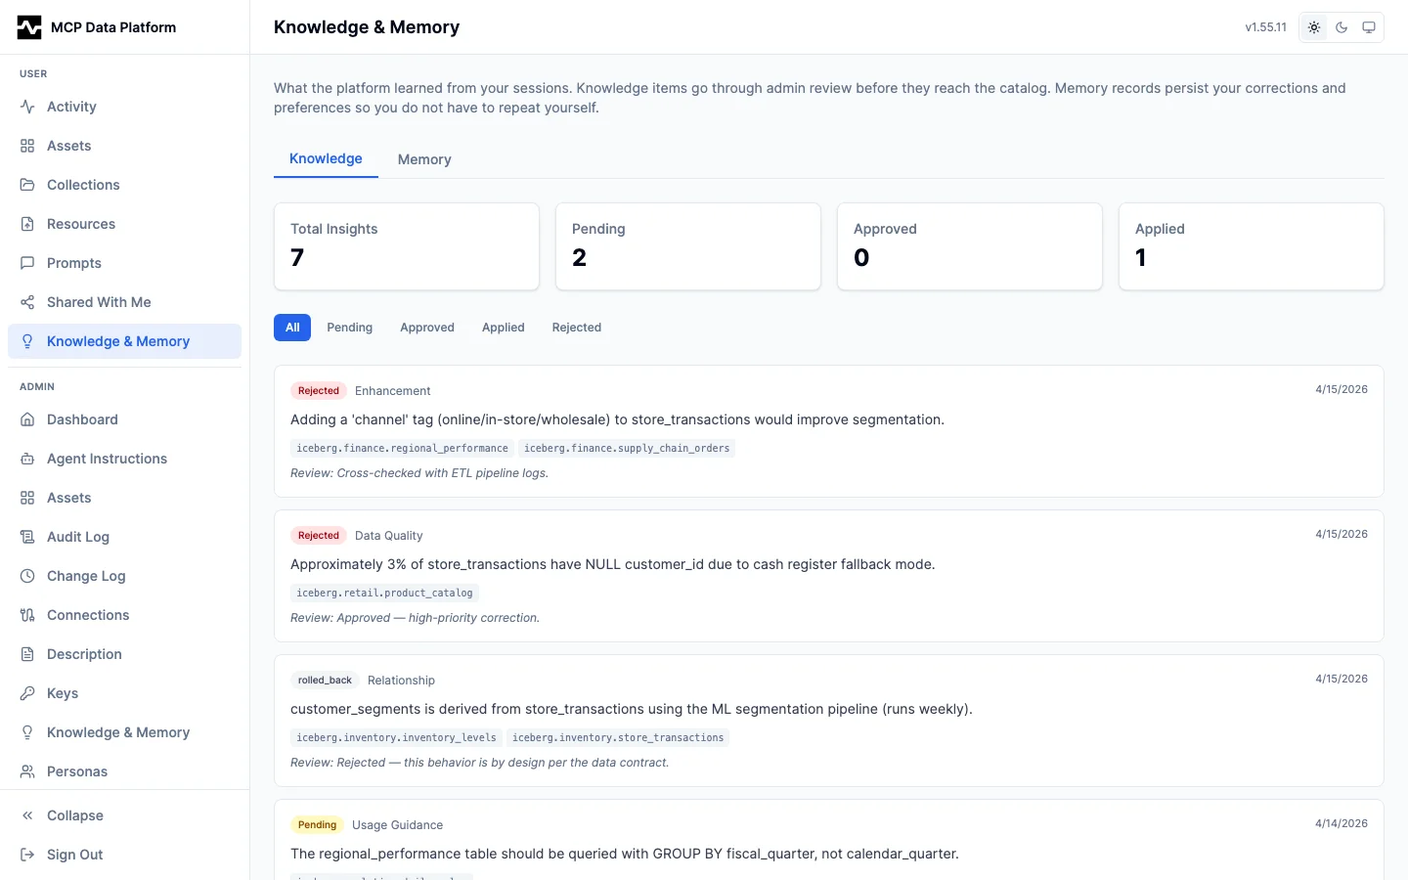Switch to light theme sun toggle
Viewport: 1408px width, 880px height.
pyautogui.click(x=1314, y=27)
